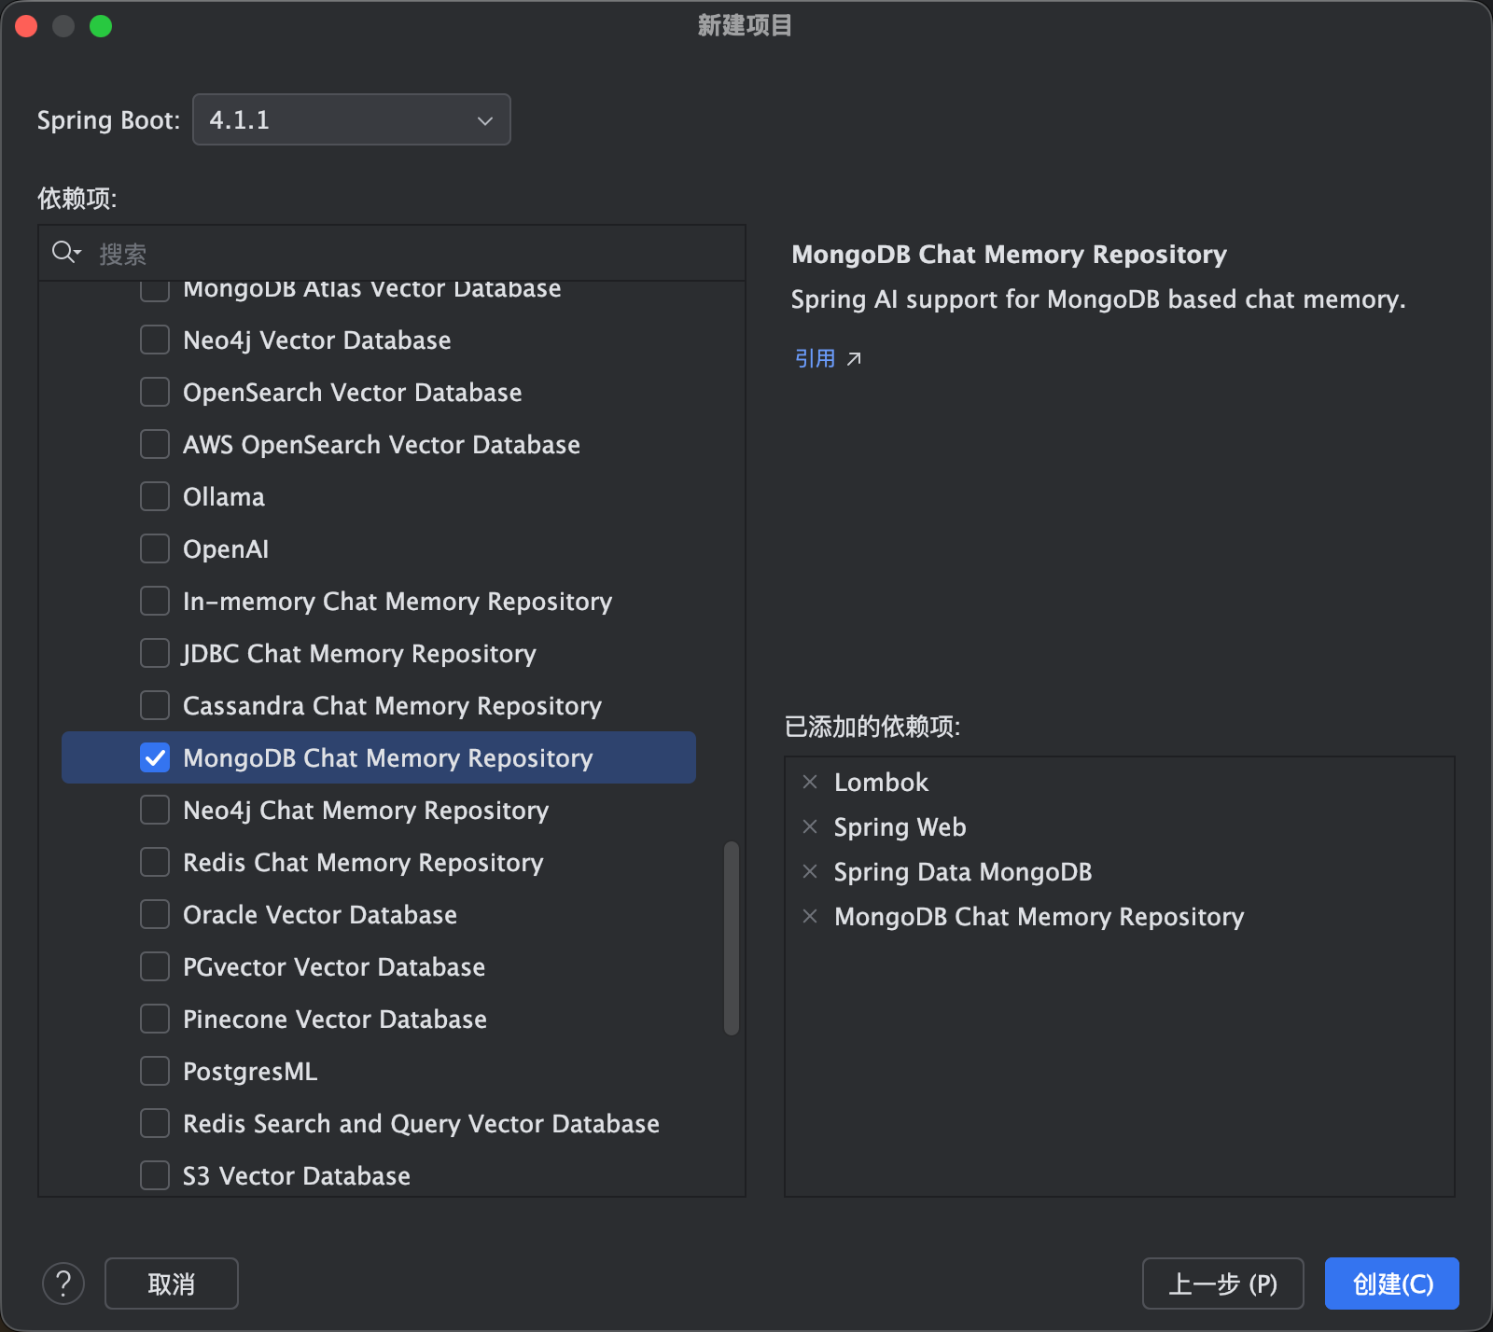This screenshot has width=1493, height=1332.
Task: Check JDBC Chat Memory Repository checkbox
Action: (155, 653)
